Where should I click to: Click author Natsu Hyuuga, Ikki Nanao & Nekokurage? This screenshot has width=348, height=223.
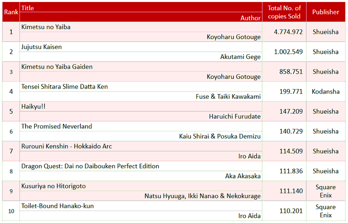point(203,196)
